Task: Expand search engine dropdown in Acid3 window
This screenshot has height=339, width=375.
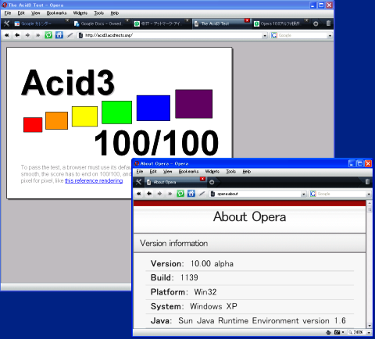Action: [x=330, y=35]
